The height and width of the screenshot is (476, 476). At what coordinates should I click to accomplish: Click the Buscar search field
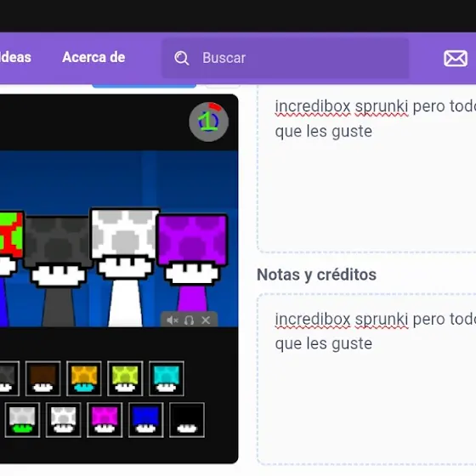(x=286, y=58)
